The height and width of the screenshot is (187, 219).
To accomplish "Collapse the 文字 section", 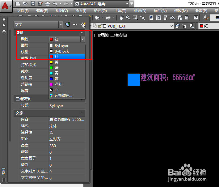I will tap(82, 113).
